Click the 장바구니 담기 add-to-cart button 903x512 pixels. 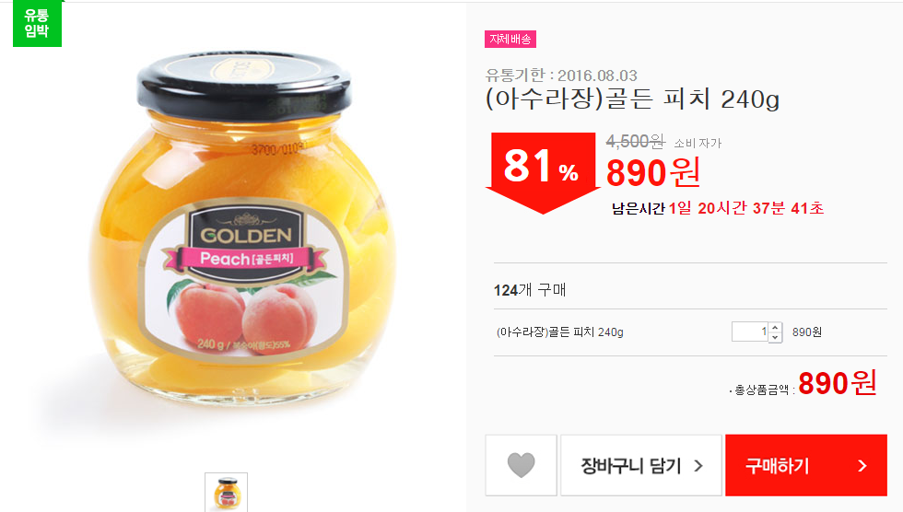[x=641, y=465]
